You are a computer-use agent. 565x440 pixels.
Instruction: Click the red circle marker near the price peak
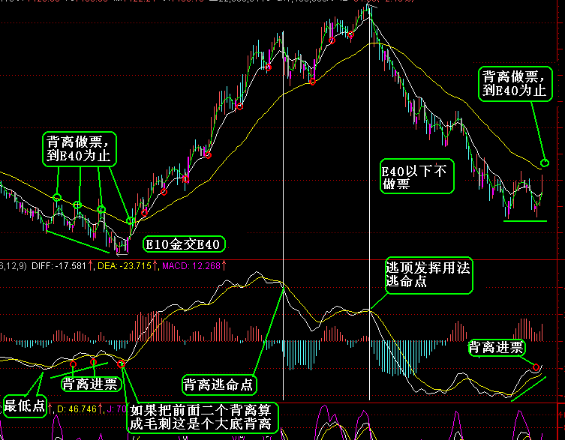[350, 35]
